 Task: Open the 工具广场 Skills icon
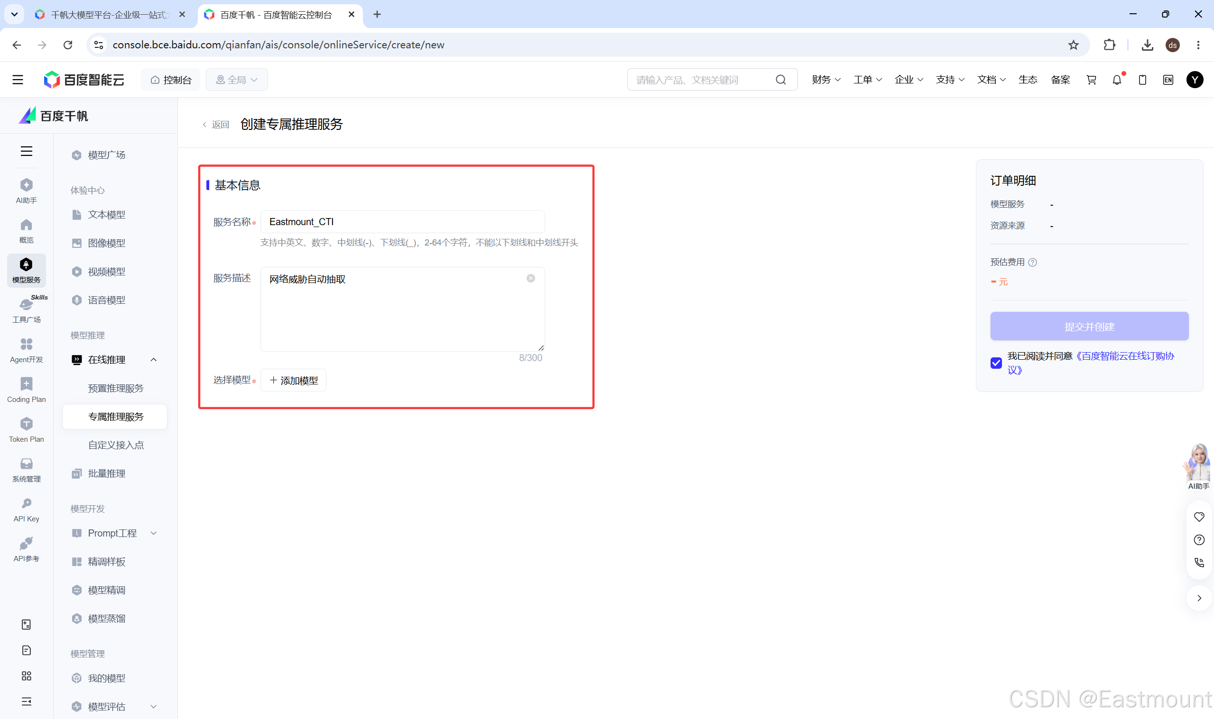[26, 310]
